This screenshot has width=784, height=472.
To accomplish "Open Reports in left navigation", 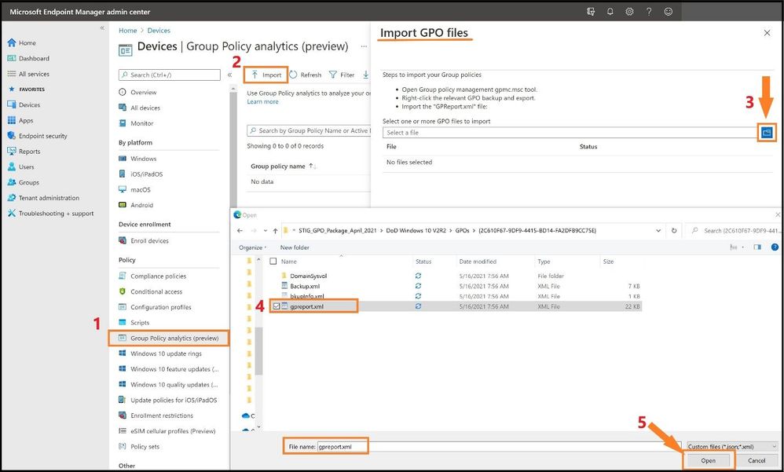I will (x=30, y=152).
